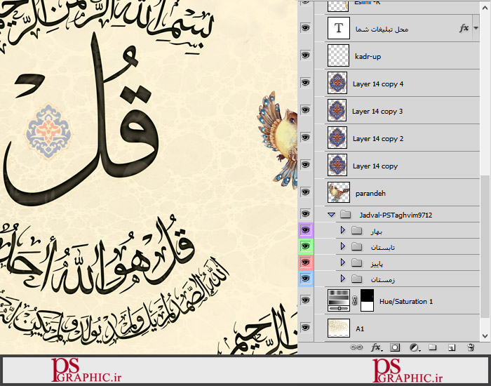Viewport: 491px width, 386px height.
Task: Click the scroll down arrow of layers panel
Action: [x=485, y=336]
